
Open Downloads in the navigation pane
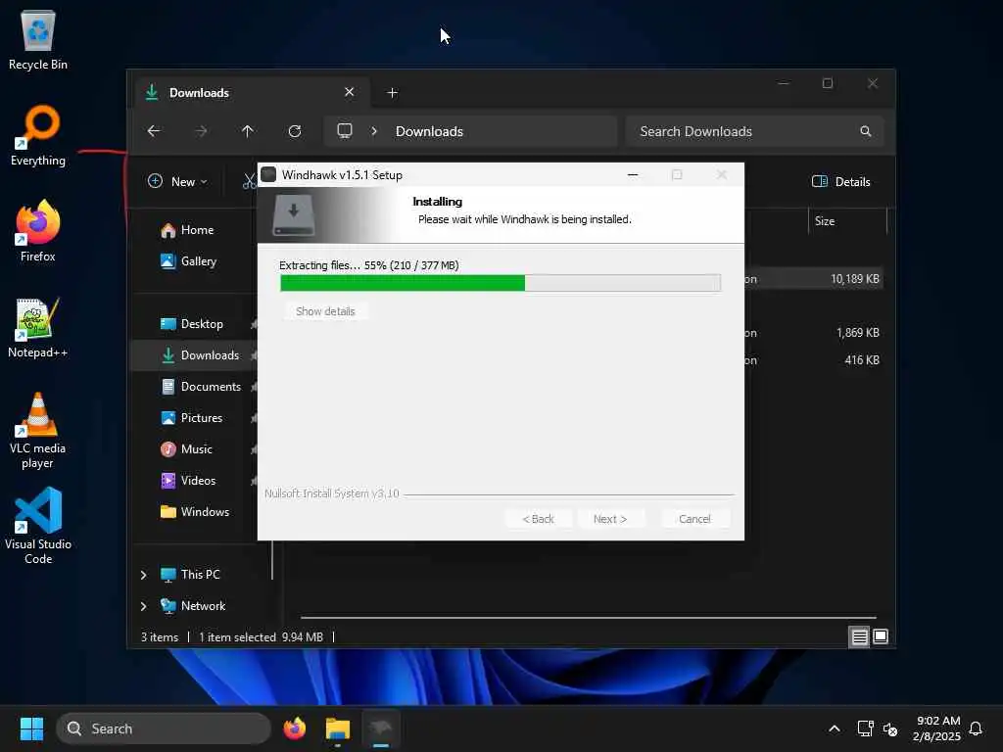pyautogui.click(x=200, y=354)
